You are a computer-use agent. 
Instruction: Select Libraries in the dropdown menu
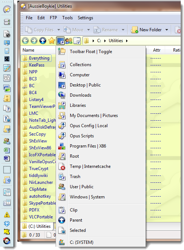(101, 105)
